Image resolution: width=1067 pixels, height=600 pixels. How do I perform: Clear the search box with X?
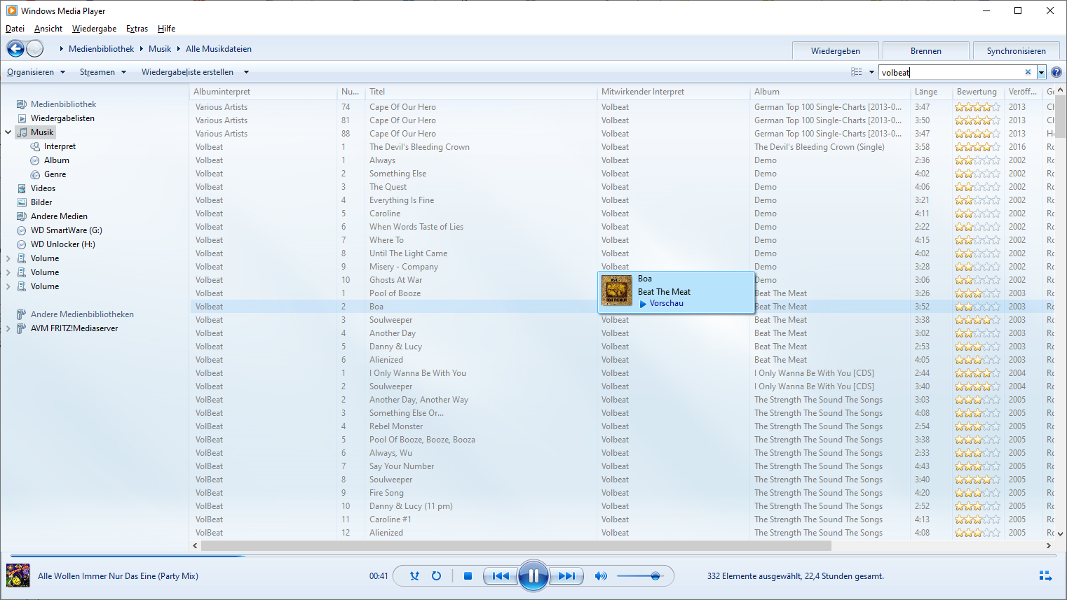pos(1028,72)
